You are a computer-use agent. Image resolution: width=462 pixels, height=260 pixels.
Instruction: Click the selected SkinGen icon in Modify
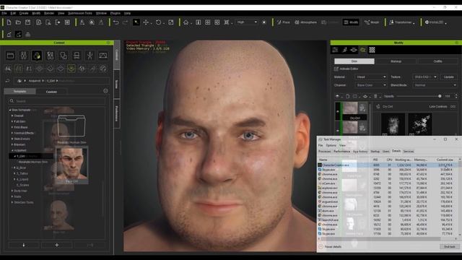tap(363, 50)
